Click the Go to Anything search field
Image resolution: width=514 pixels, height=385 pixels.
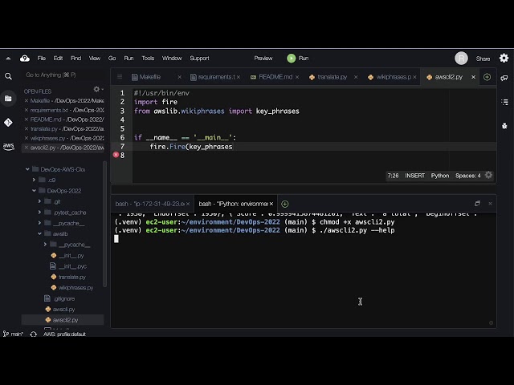(x=64, y=75)
